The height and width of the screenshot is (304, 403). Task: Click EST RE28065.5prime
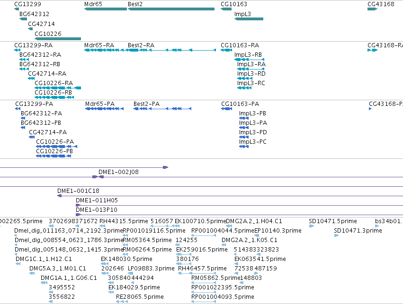[122, 302]
